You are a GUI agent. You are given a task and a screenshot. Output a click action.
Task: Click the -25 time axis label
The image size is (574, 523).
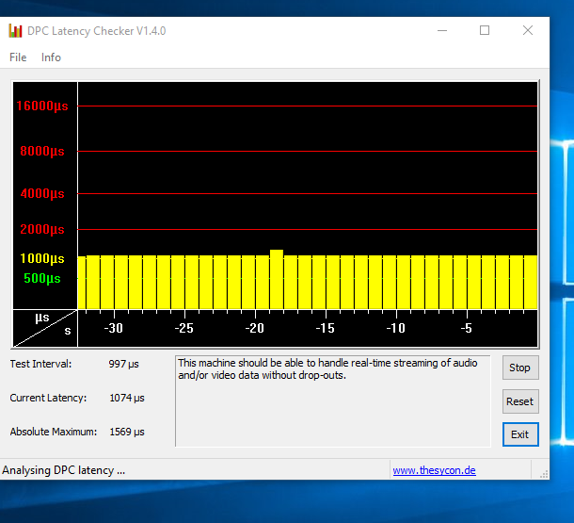click(x=183, y=328)
